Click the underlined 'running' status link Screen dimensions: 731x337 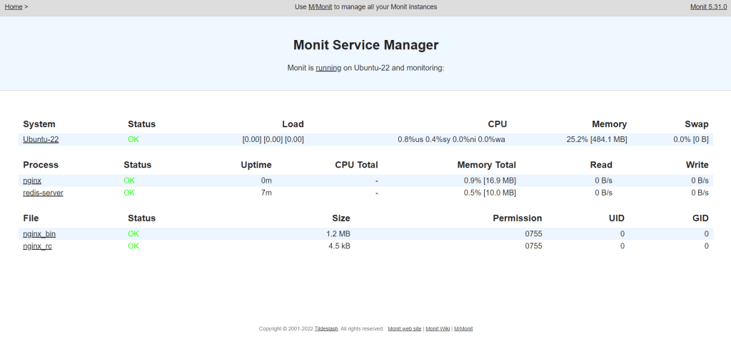(328, 68)
